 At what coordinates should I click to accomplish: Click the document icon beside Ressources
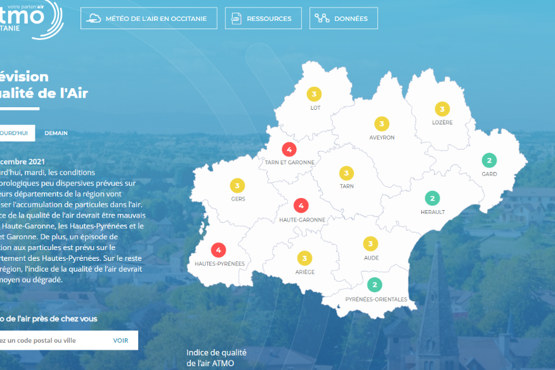pyautogui.click(x=237, y=18)
